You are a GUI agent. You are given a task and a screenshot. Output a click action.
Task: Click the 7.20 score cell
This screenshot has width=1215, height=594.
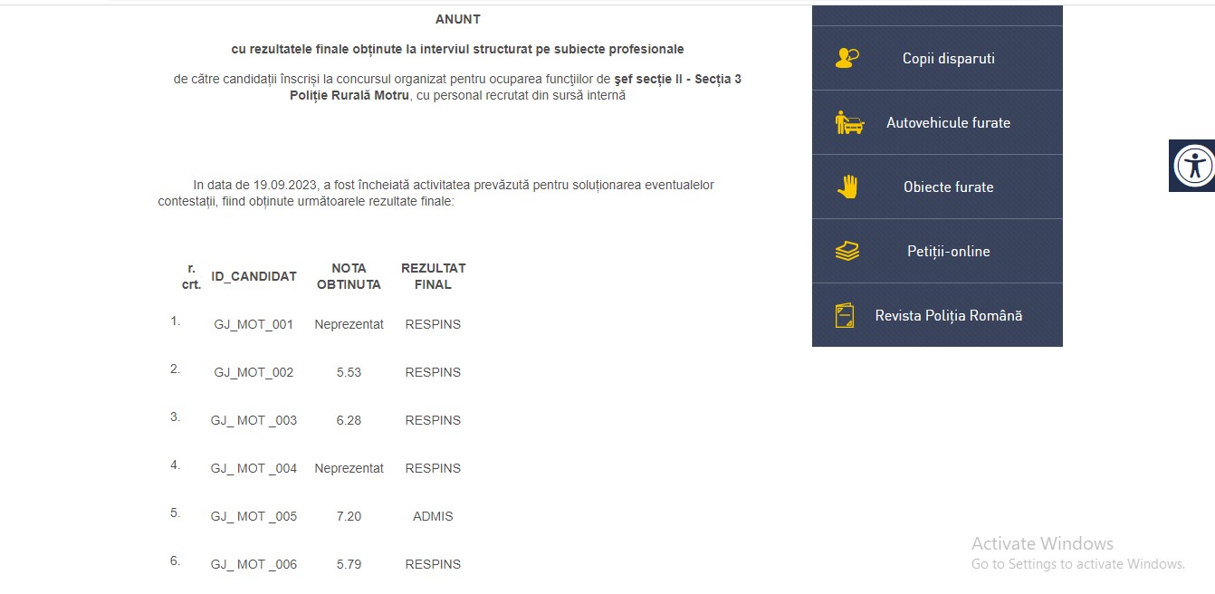349,516
